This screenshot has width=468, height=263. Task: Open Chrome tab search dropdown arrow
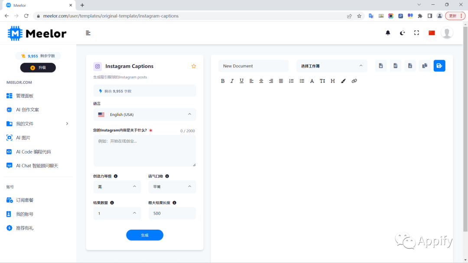pyautogui.click(x=419, y=5)
